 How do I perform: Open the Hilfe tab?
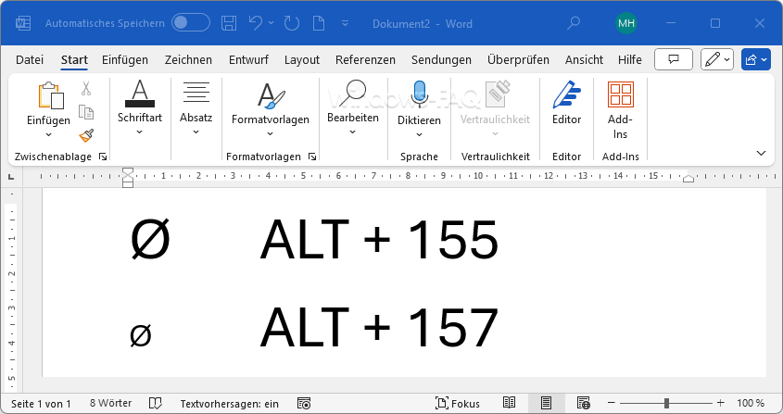click(630, 60)
